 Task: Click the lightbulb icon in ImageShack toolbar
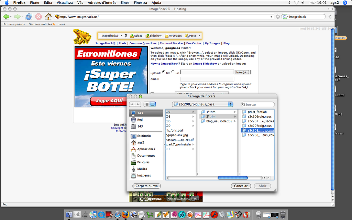[x=126, y=36]
